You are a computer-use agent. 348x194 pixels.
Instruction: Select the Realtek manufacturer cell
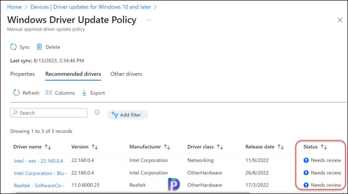138,185
